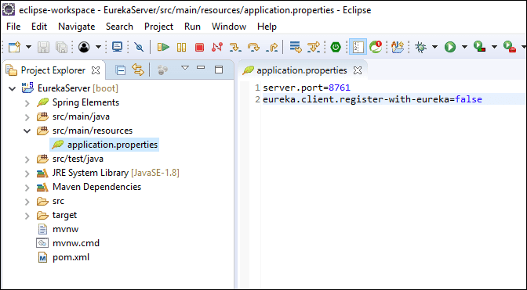Click the Step Into icon

(235, 47)
